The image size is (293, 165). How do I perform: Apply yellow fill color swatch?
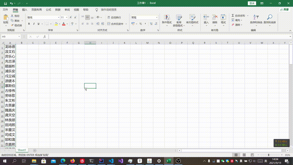(56, 24)
